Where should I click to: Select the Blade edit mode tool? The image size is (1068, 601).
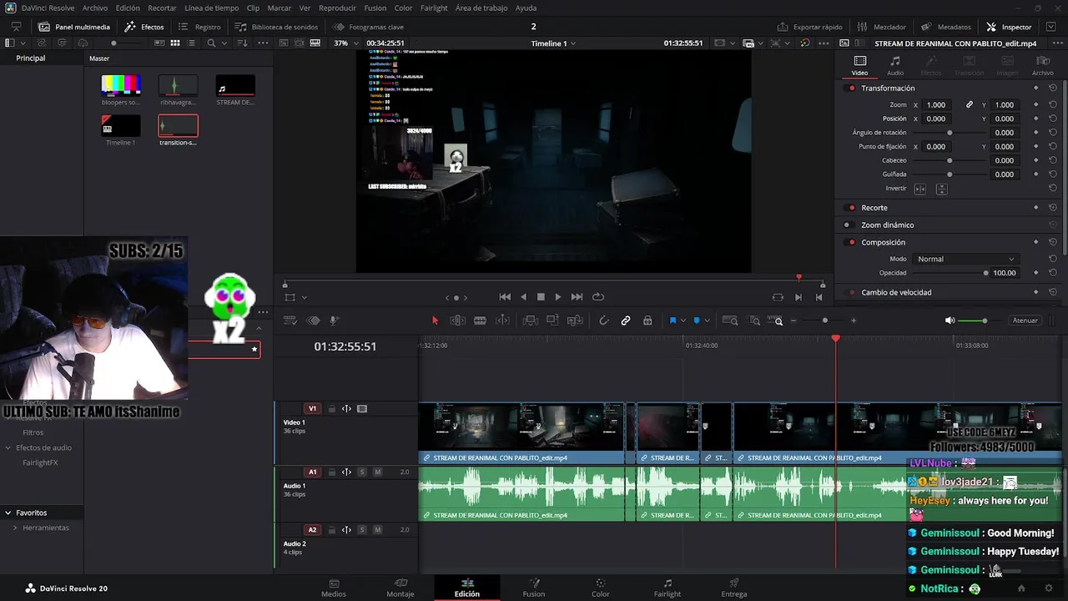point(480,321)
